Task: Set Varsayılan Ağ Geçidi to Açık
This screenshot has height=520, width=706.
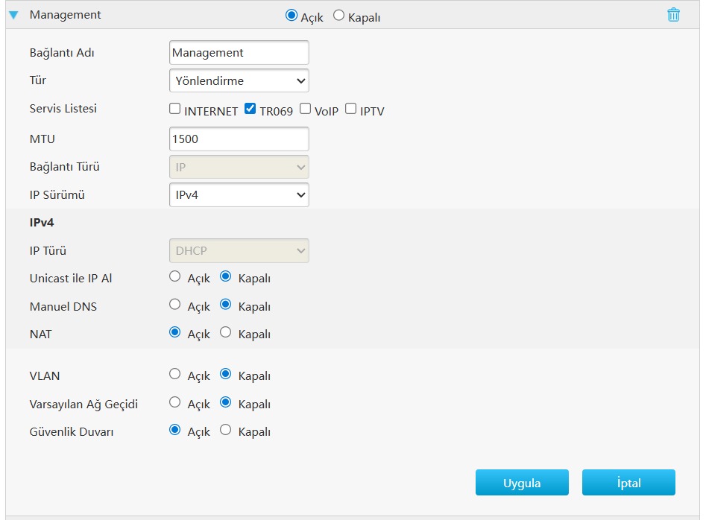Action: pyautogui.click(x=175, y=402)
